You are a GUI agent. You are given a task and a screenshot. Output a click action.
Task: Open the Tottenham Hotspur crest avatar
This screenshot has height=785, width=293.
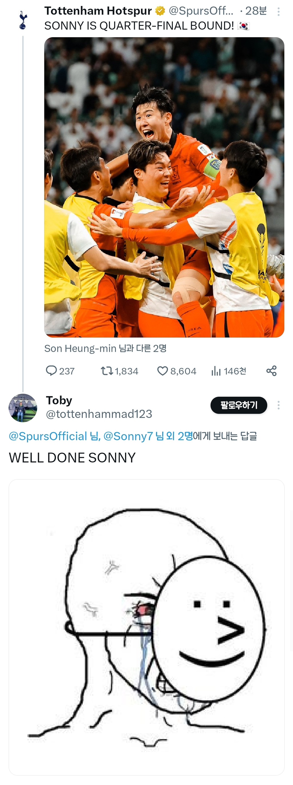tap(23, 20)
